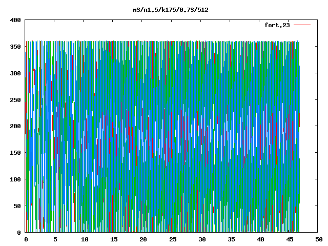Click the x-axis label 35
This screenshot has height=246, width=328.
coord(231,239)
